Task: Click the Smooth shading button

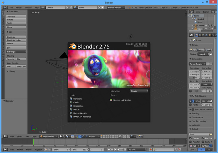Action: point(11,59)
